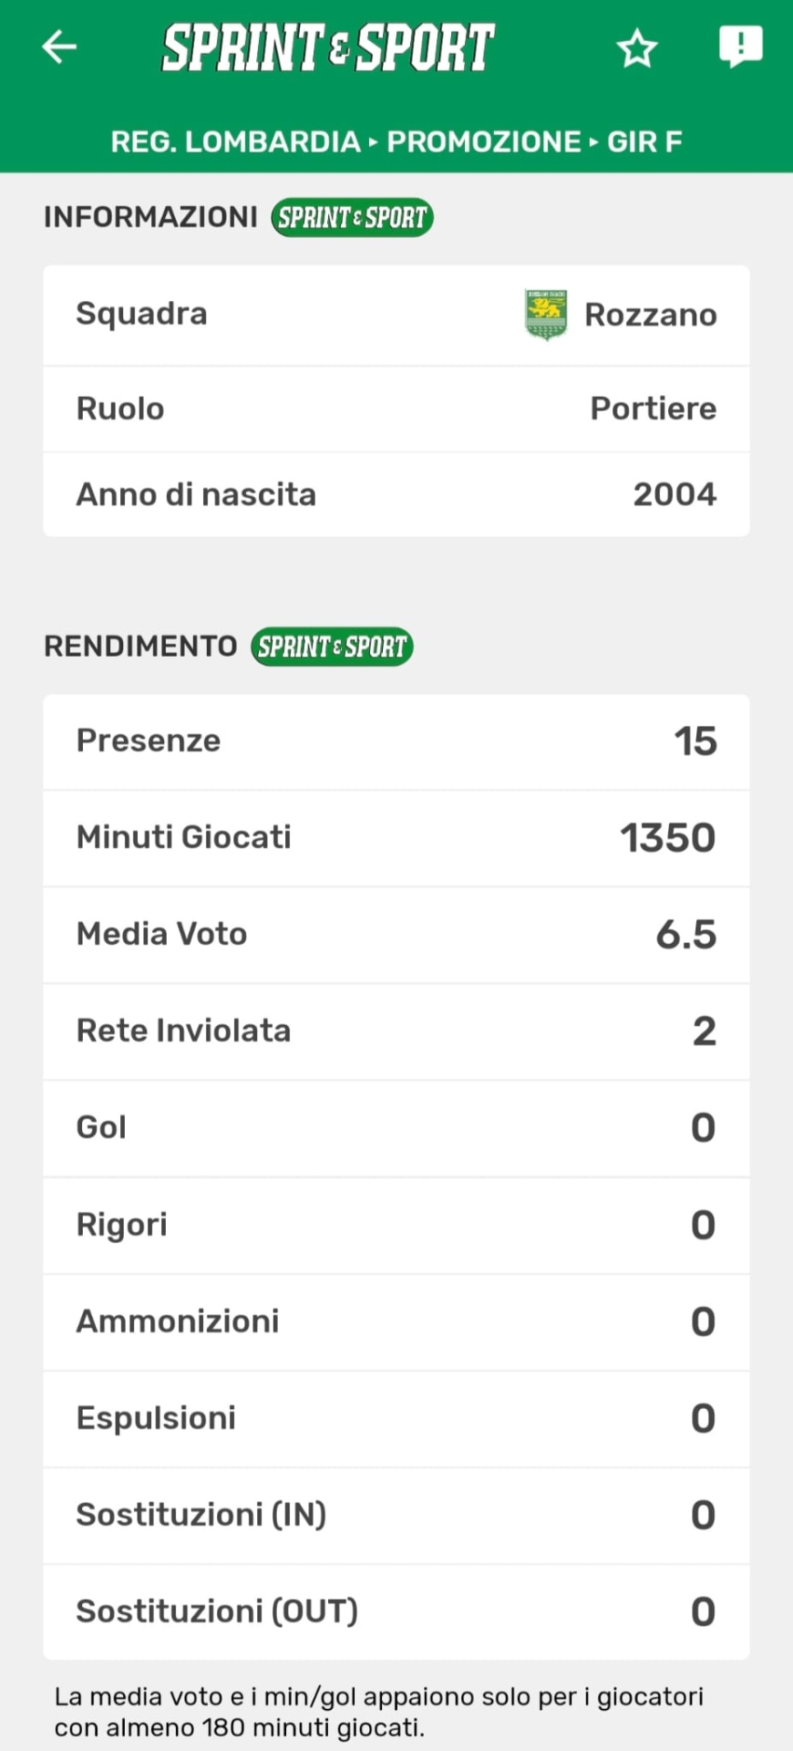Tap the Ammonizioni stat row
Image resolution: width=793 pixels, height=1751 pixels.
coord(396,1321)
